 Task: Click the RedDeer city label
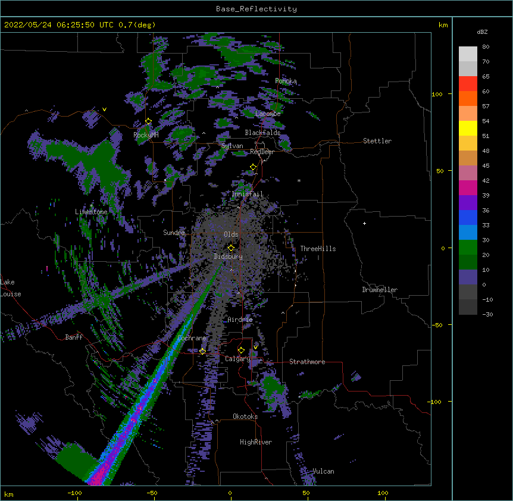(x=262, y=152)
